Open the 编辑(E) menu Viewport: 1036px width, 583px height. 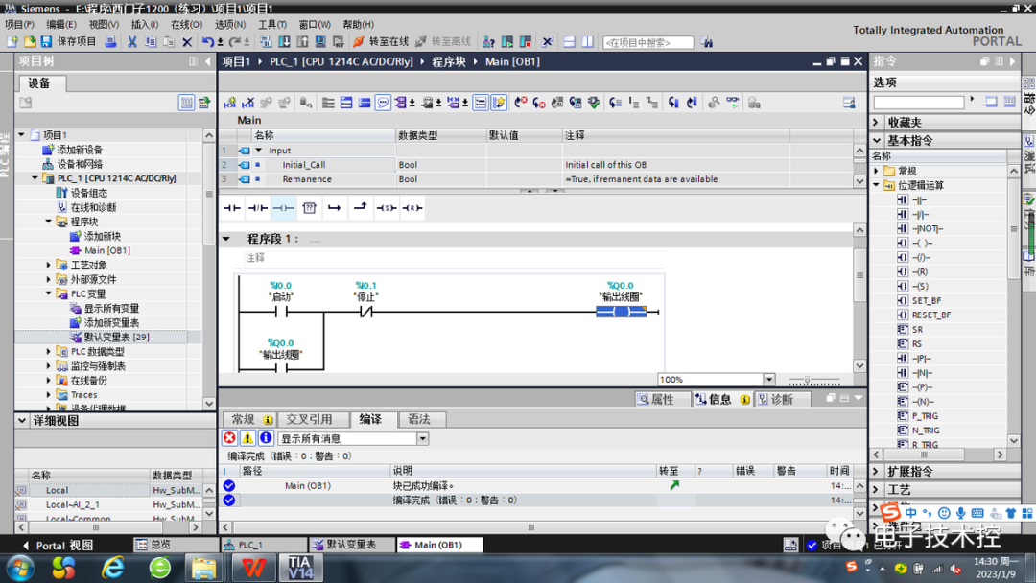61,24
